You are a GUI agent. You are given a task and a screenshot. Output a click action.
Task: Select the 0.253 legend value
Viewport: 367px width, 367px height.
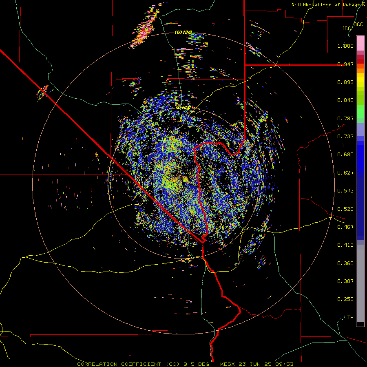(345, 299)
